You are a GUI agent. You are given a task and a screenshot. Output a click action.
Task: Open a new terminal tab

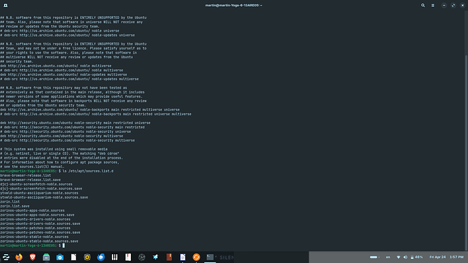5,5
